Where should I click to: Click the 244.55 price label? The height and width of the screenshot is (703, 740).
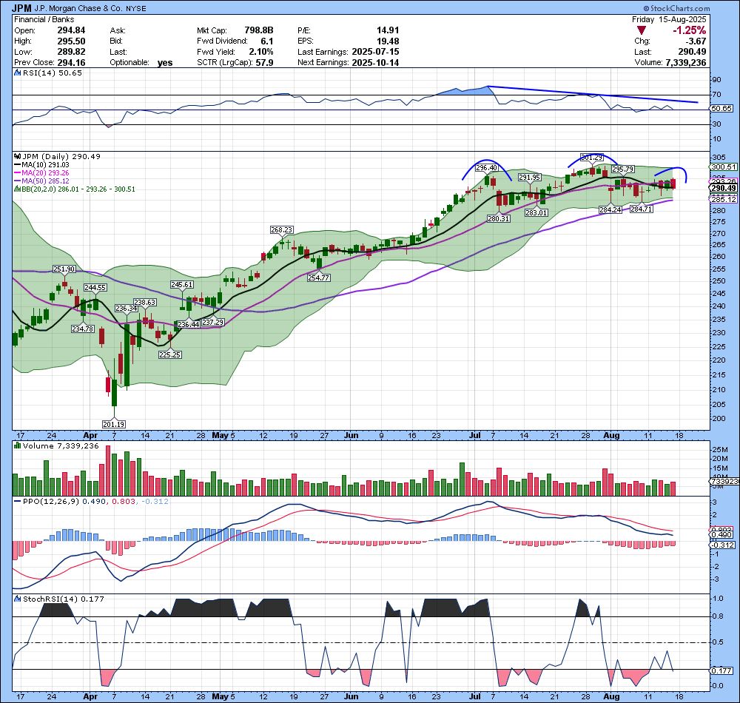point(95,288)
